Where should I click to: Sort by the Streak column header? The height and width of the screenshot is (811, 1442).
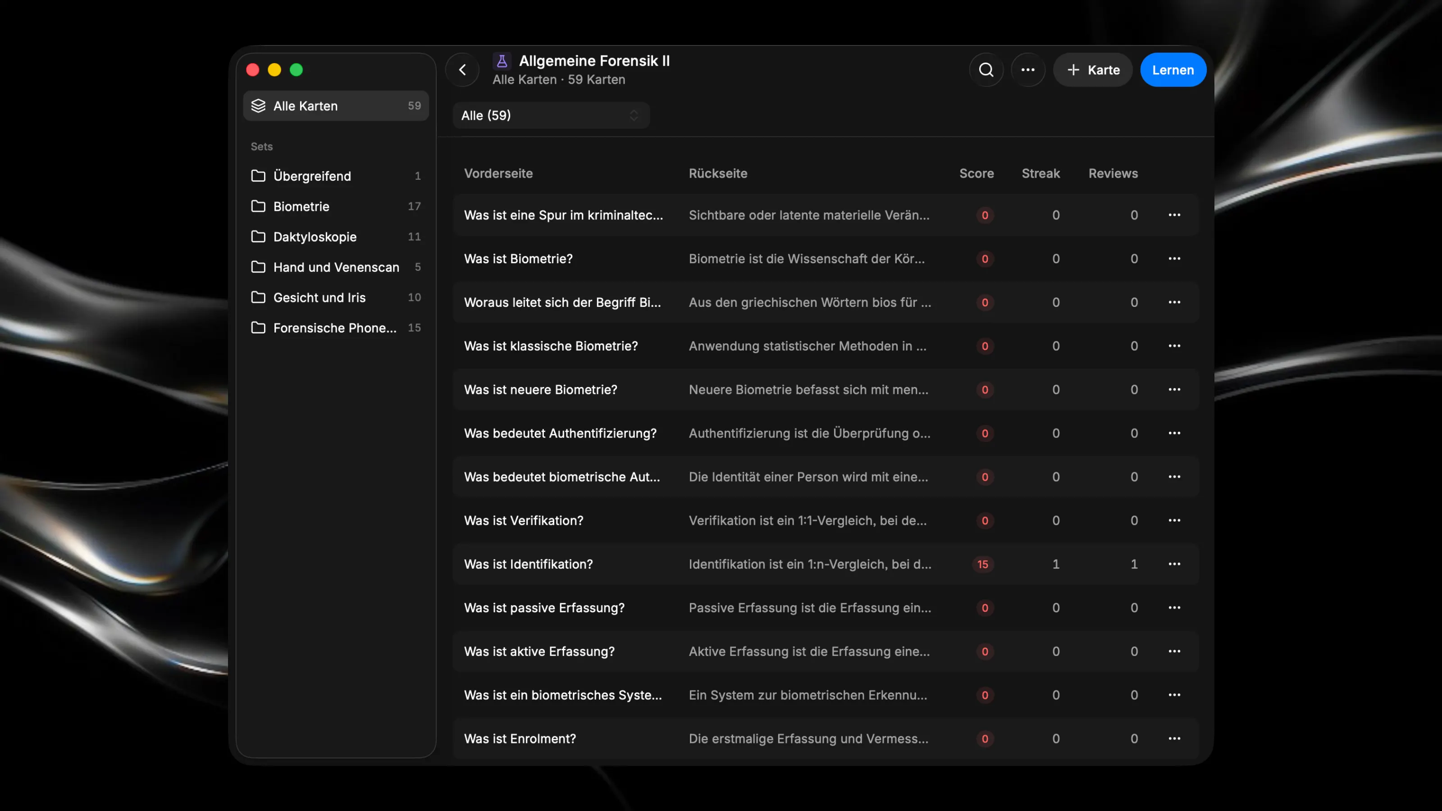(x=1040, y=173)
